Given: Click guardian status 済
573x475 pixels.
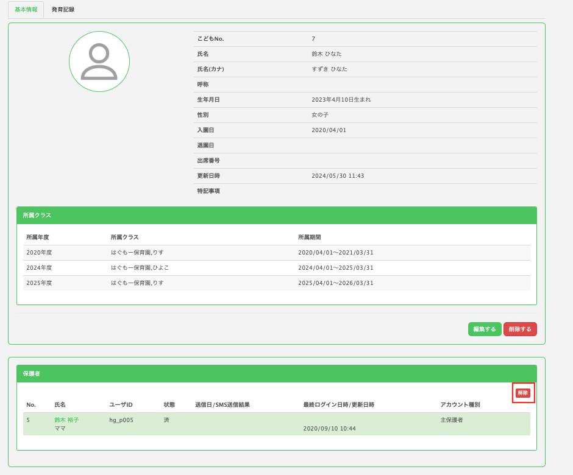Looking at the screenshot, I should 166,420.
